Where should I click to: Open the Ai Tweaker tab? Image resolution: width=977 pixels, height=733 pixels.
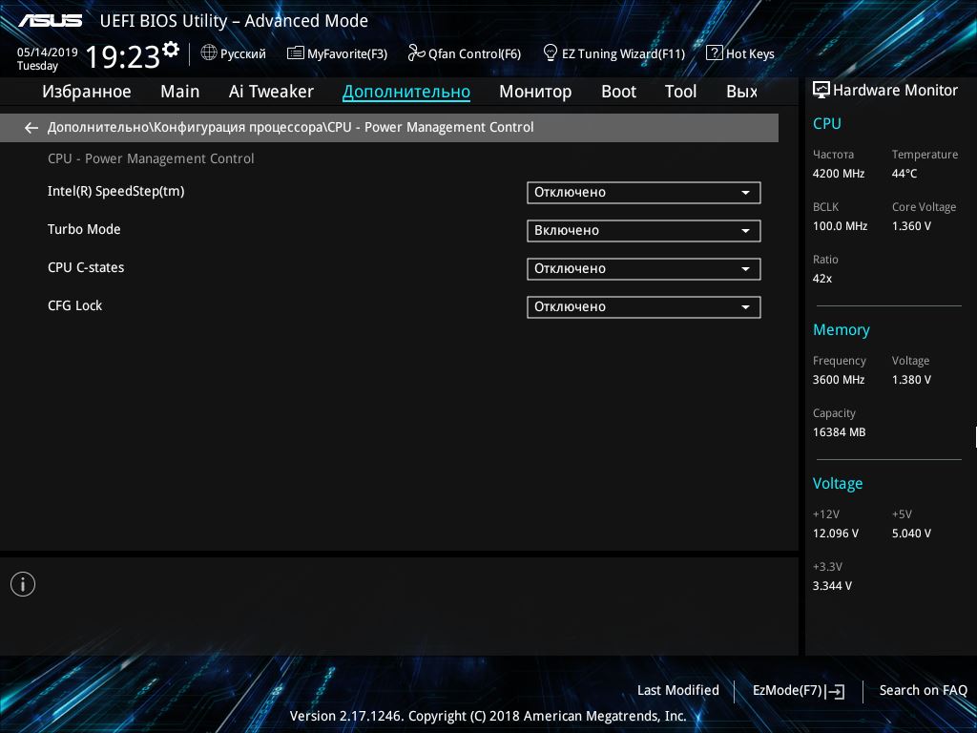coord(271,92)
